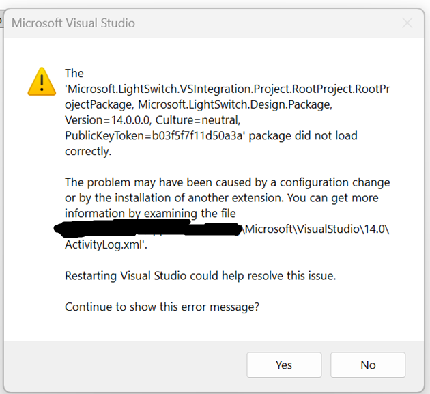Click the word "correctly." in the message
Screen dimensions: 430x394
click(x=88, y=151)
